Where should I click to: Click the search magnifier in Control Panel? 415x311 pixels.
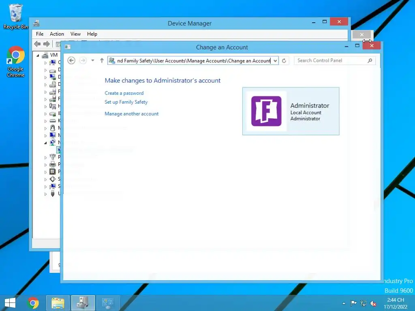click(x=370, y=61)
